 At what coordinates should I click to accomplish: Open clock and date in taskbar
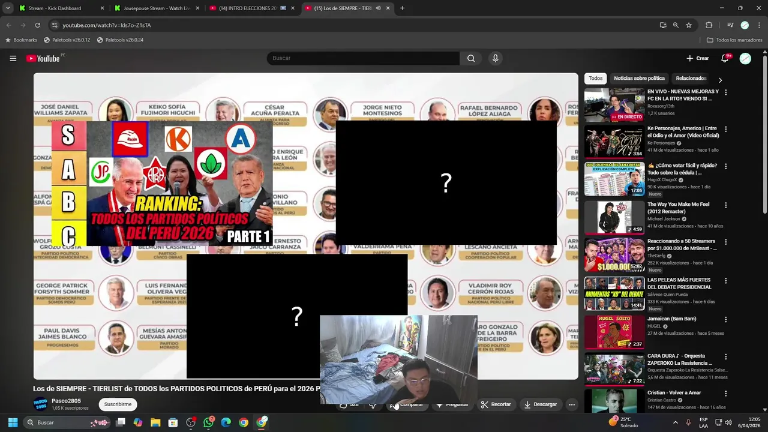coord(749,422)
